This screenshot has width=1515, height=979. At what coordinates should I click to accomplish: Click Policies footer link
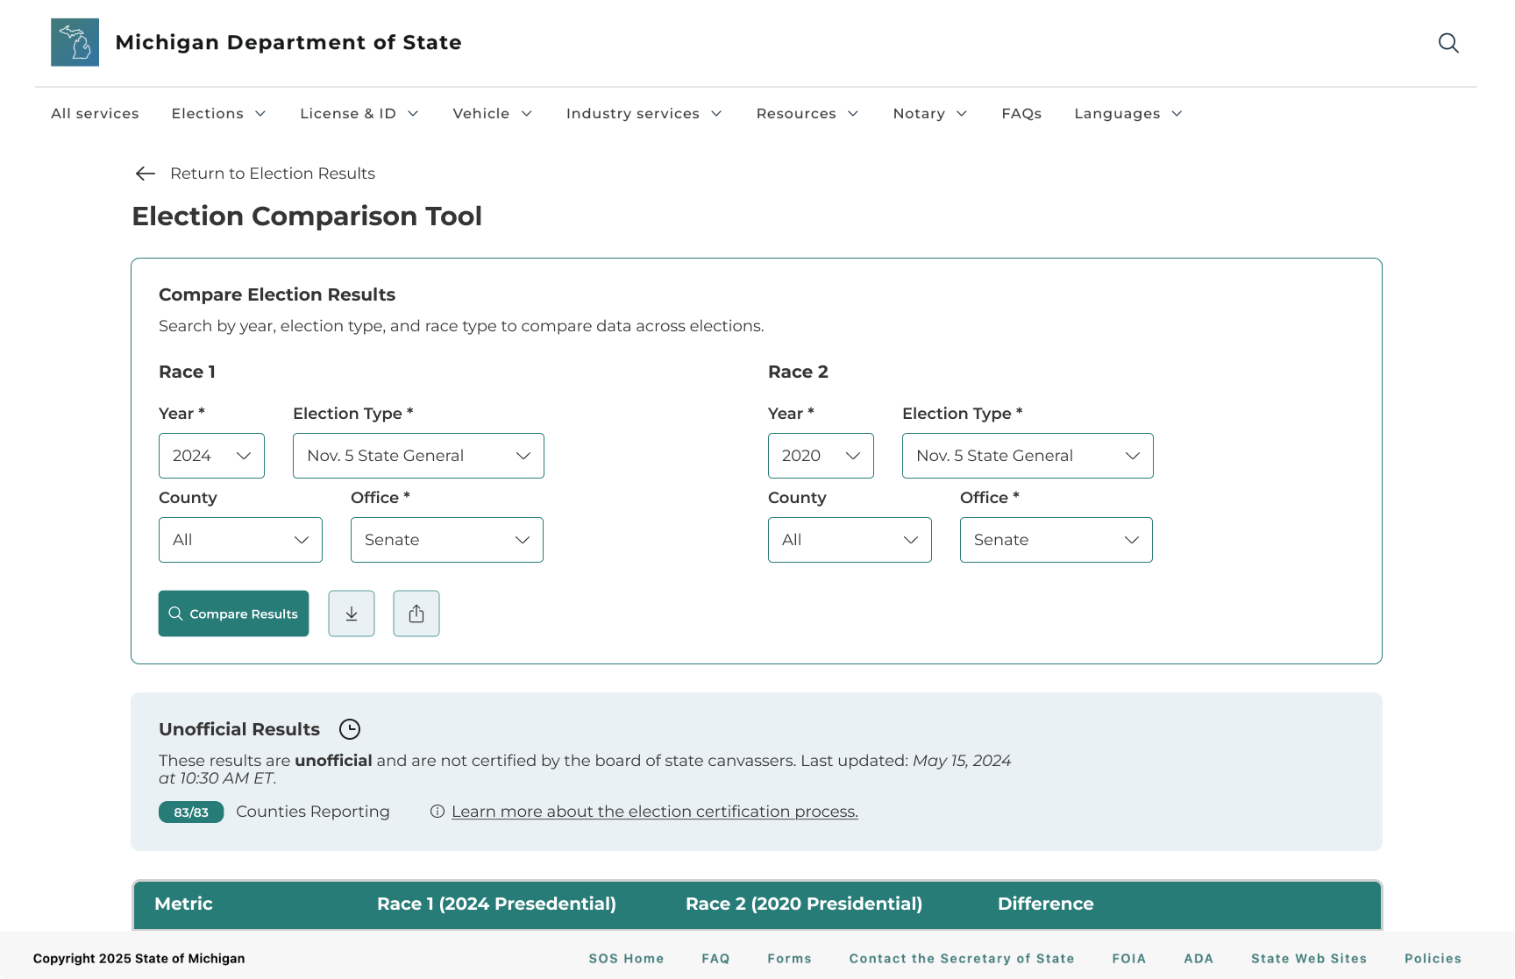click(x=1433, y=959)
